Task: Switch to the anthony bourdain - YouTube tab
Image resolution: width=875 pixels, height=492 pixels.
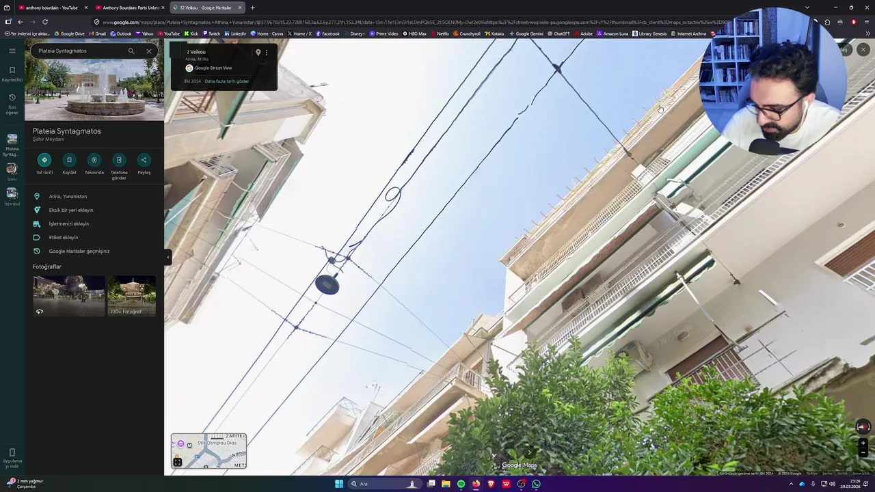Action: point(52,8)
